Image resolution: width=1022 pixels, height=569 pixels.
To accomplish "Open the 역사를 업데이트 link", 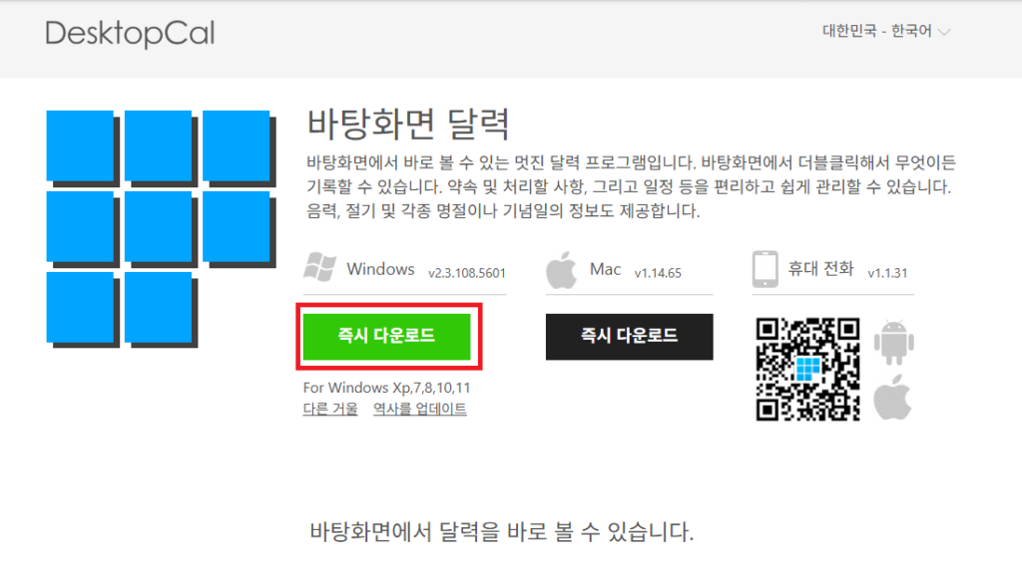I will point(419,409).
